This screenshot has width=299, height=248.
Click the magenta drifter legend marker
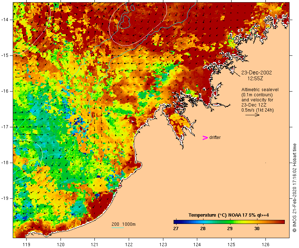tap(205, 138)
